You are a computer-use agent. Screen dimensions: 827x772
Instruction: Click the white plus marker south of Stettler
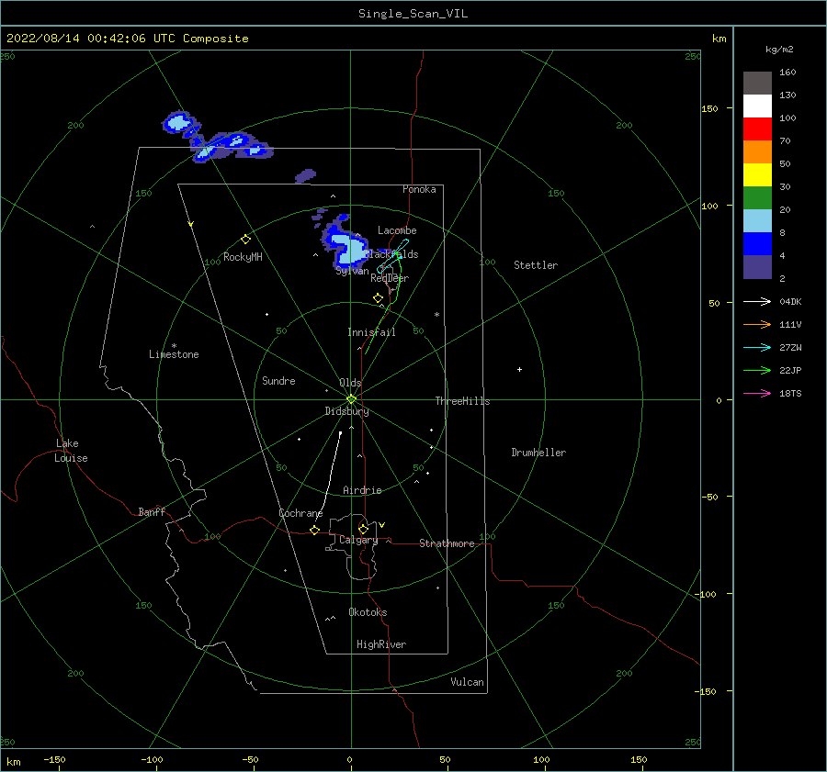pos(519,369)
